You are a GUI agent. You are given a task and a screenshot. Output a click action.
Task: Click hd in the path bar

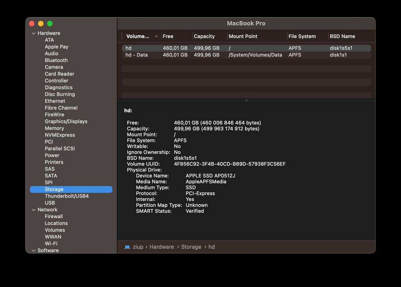click(x=211, y=247)
